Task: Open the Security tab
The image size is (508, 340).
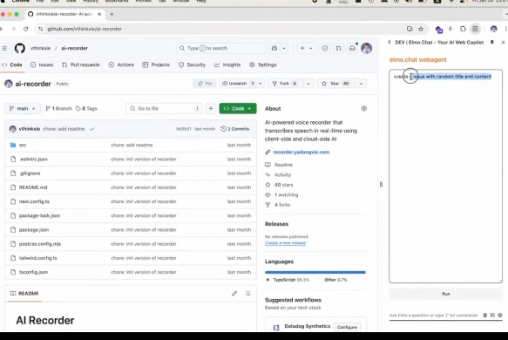Action: click(192, 65)
